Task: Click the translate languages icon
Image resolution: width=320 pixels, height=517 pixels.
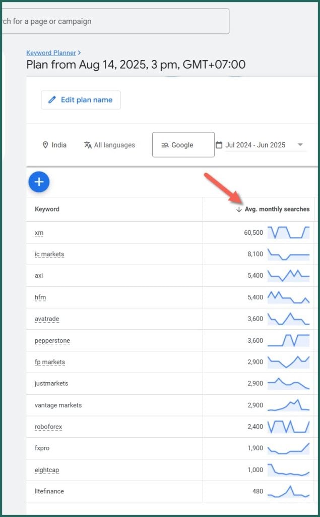Action: point(88,145)
